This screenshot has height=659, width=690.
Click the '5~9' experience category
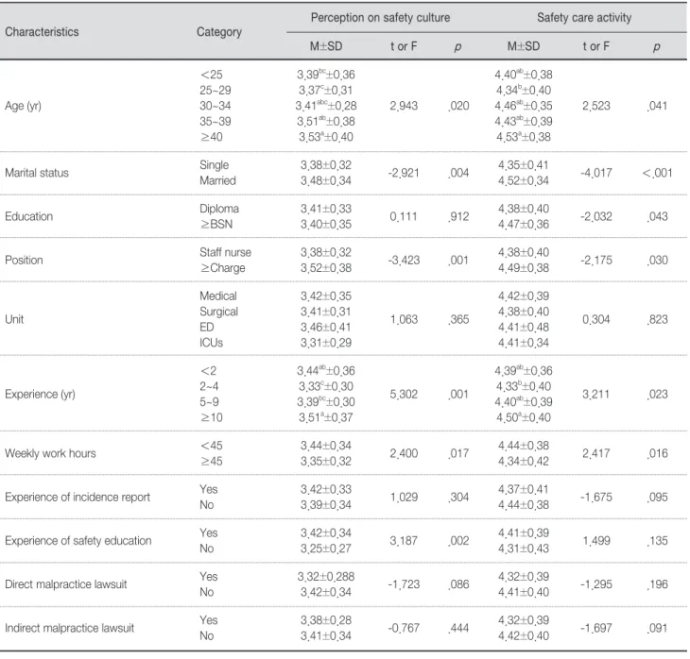pos(209,402)
